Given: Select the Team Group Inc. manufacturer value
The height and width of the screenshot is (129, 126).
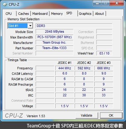Looking at the screenshot, I should coord(54,42).
